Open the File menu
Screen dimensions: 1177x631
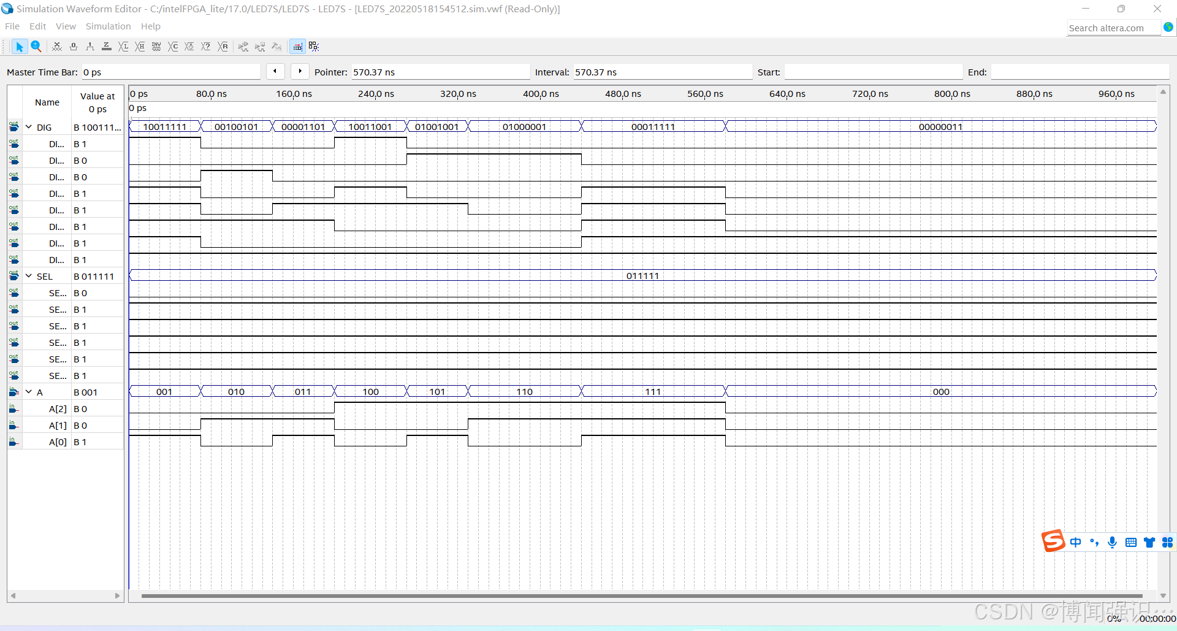[x=12, y=26]
